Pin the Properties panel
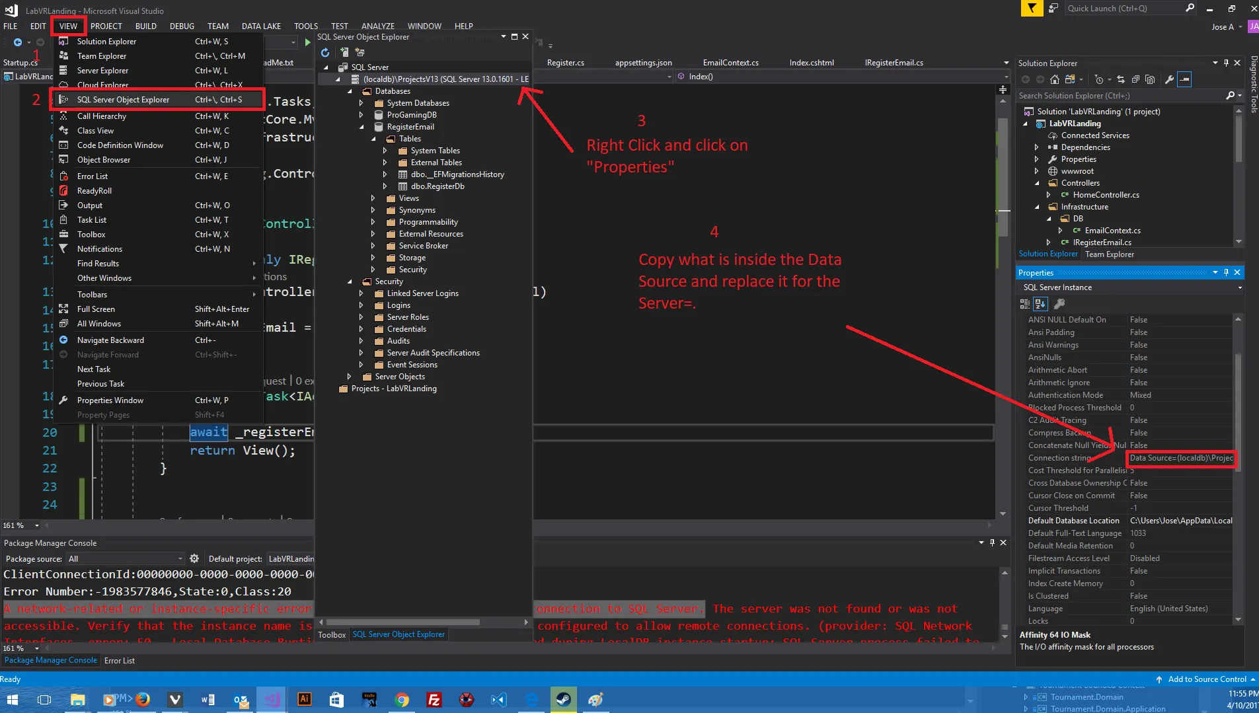This screenshot has height=713, width=1259. coord(1226,272)
